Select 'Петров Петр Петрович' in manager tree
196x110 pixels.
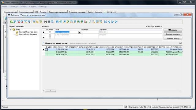(x=28, y=35)
